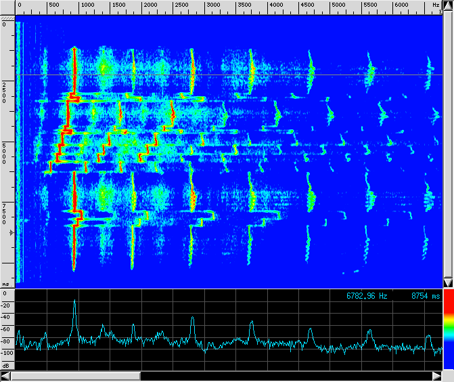The width and height of the screenshot is (454, 382).
Task: Click the horizontal scrollbar thumb
Action: (75, 376)
